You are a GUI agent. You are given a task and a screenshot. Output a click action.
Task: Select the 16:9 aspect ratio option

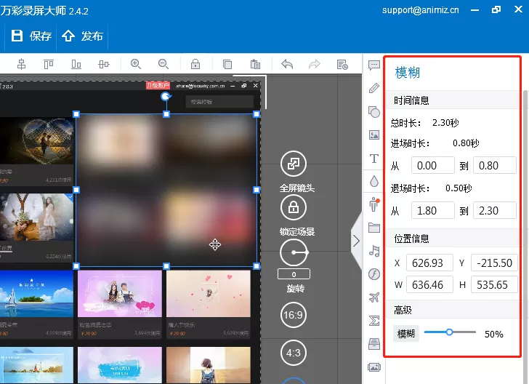293,315
